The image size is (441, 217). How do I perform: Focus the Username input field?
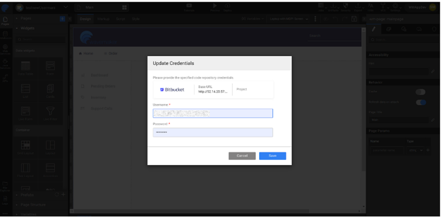pyautogui.click(x=213, y=113)
